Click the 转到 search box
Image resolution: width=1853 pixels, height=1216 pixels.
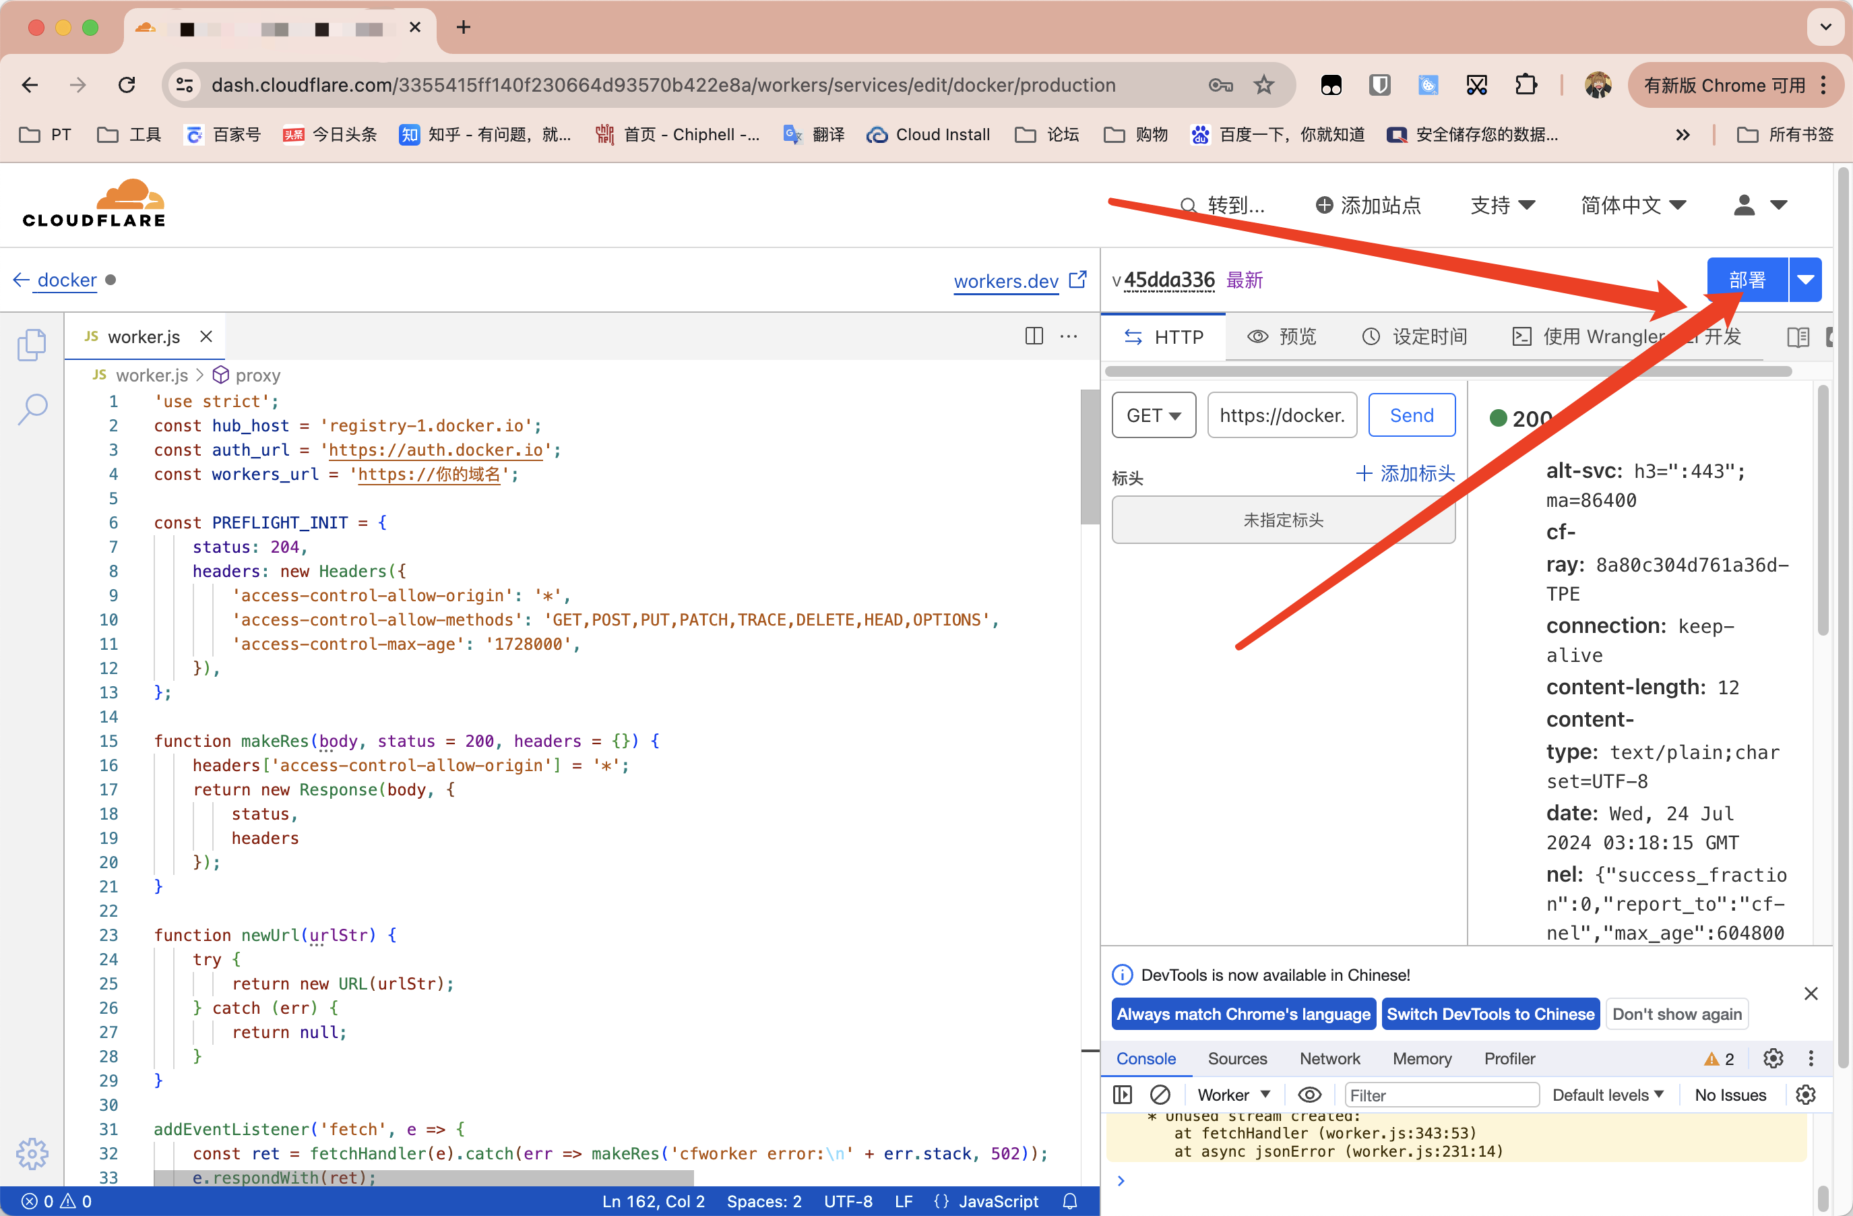pyautogui.click(x=1222, y=205)
